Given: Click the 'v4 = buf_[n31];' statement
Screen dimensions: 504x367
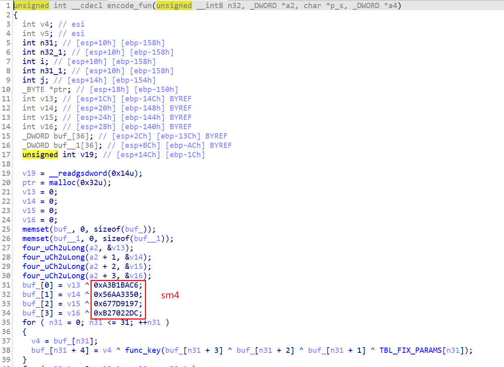Looking at the screenshot, I should (x=65, y=341).
